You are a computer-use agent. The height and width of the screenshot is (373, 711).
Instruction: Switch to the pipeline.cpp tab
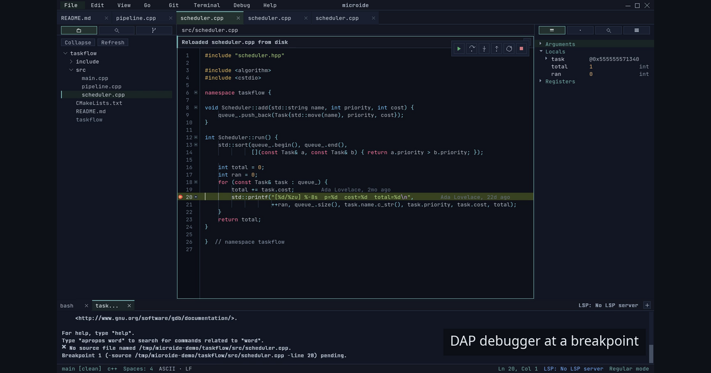135,18
